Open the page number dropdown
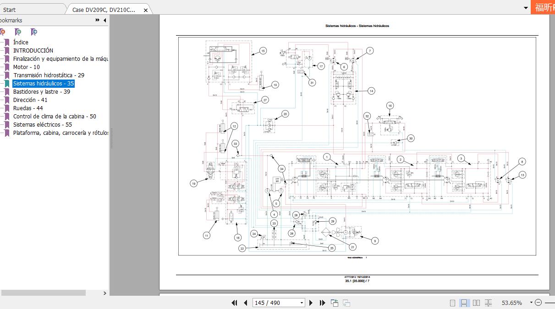 coord(302,303)
